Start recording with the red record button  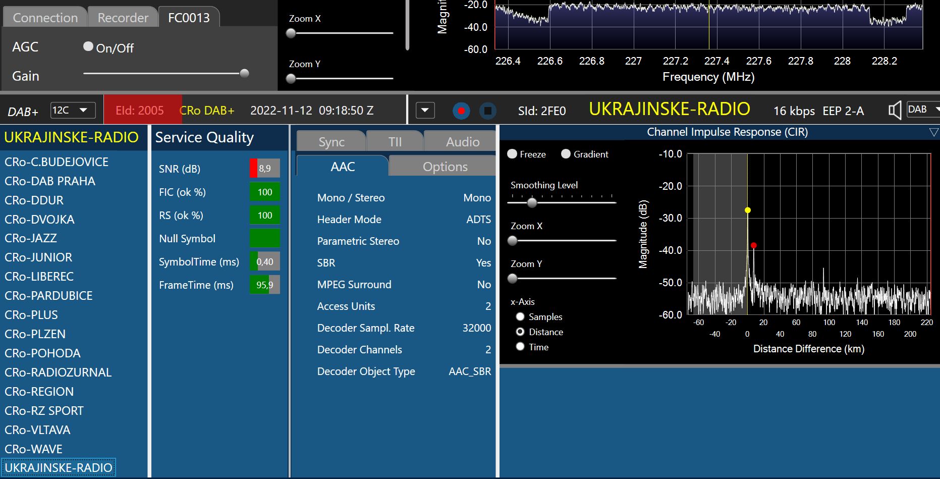click(461, 111)
